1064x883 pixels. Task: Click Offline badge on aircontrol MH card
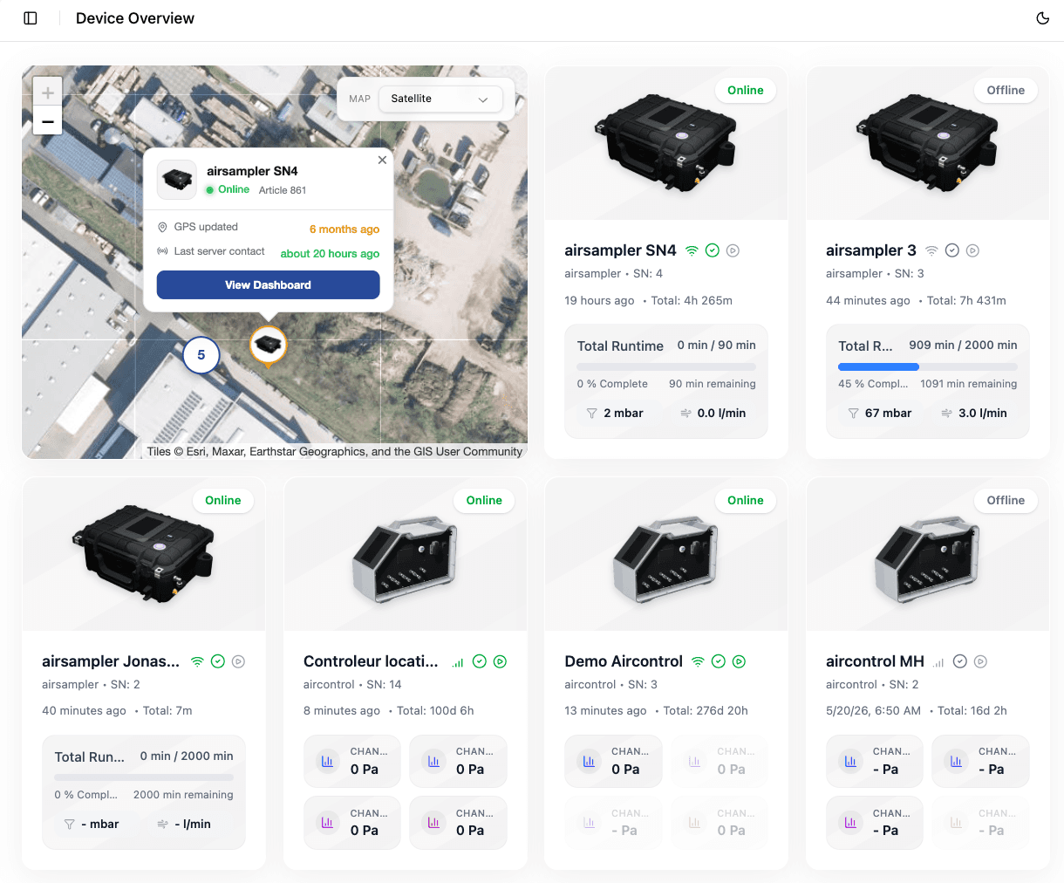pos(1006,500)
